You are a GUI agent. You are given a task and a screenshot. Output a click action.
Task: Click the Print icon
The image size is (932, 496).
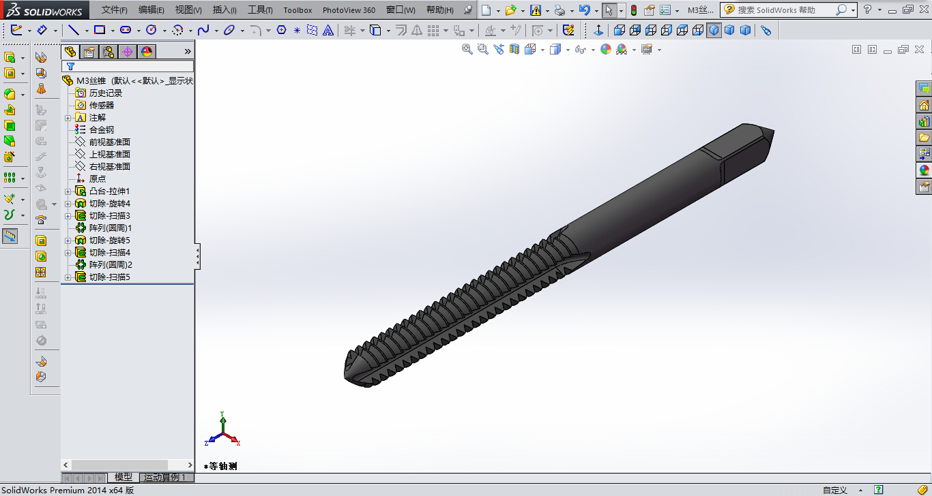tap(559, 10)
